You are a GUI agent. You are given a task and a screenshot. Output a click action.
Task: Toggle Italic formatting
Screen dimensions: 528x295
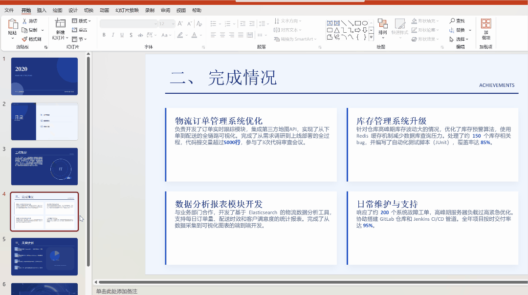(113, 35)
